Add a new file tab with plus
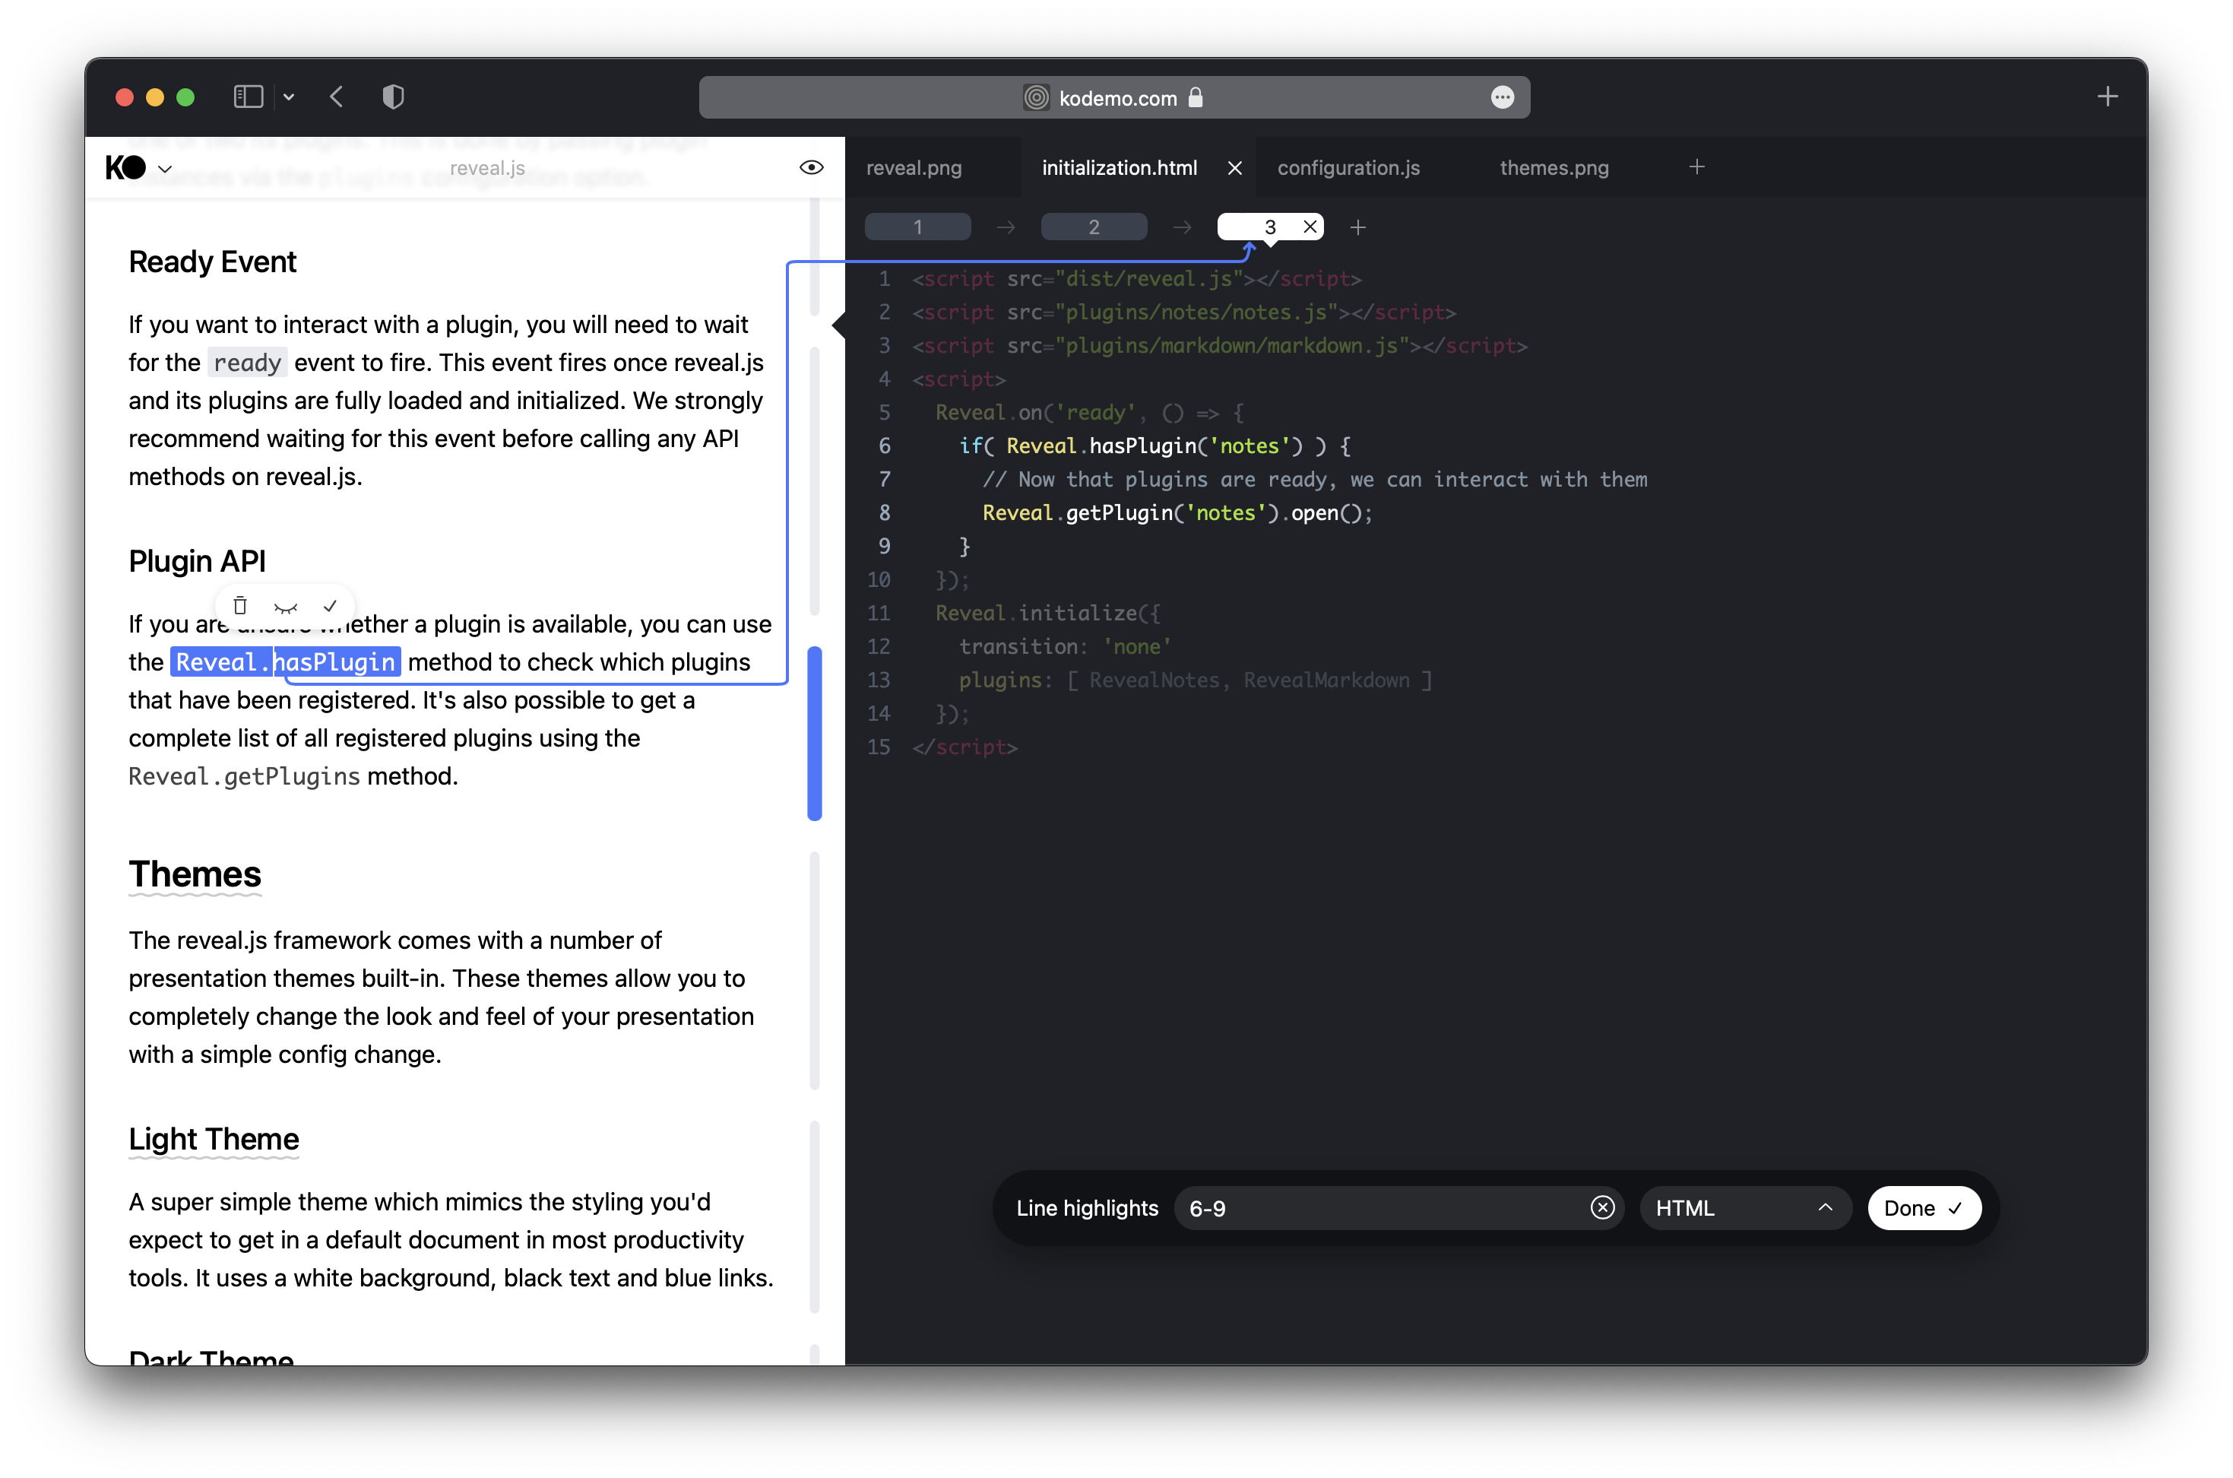 point(1696,168)
